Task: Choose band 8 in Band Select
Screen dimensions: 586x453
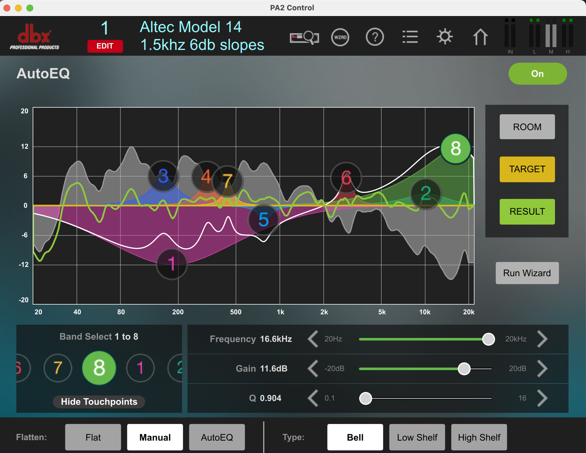Action: 99,368
